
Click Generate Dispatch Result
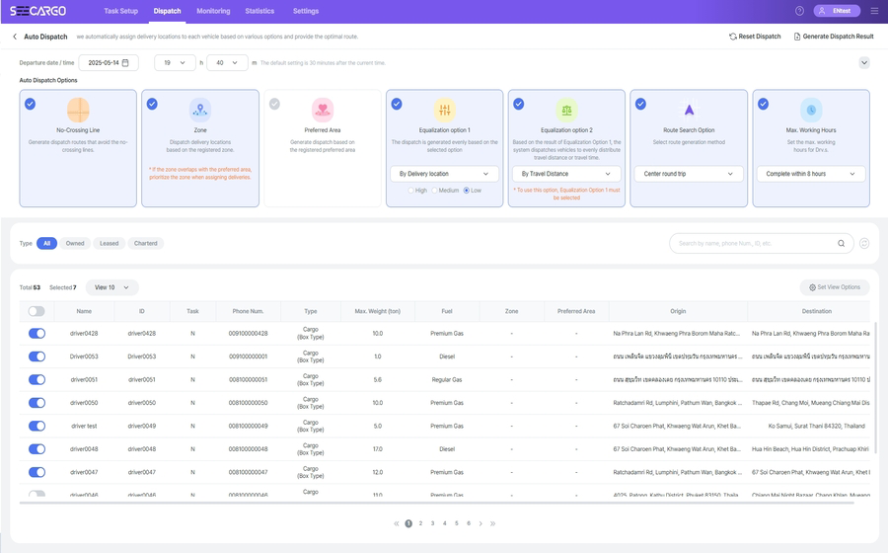(x=834, y=37)
